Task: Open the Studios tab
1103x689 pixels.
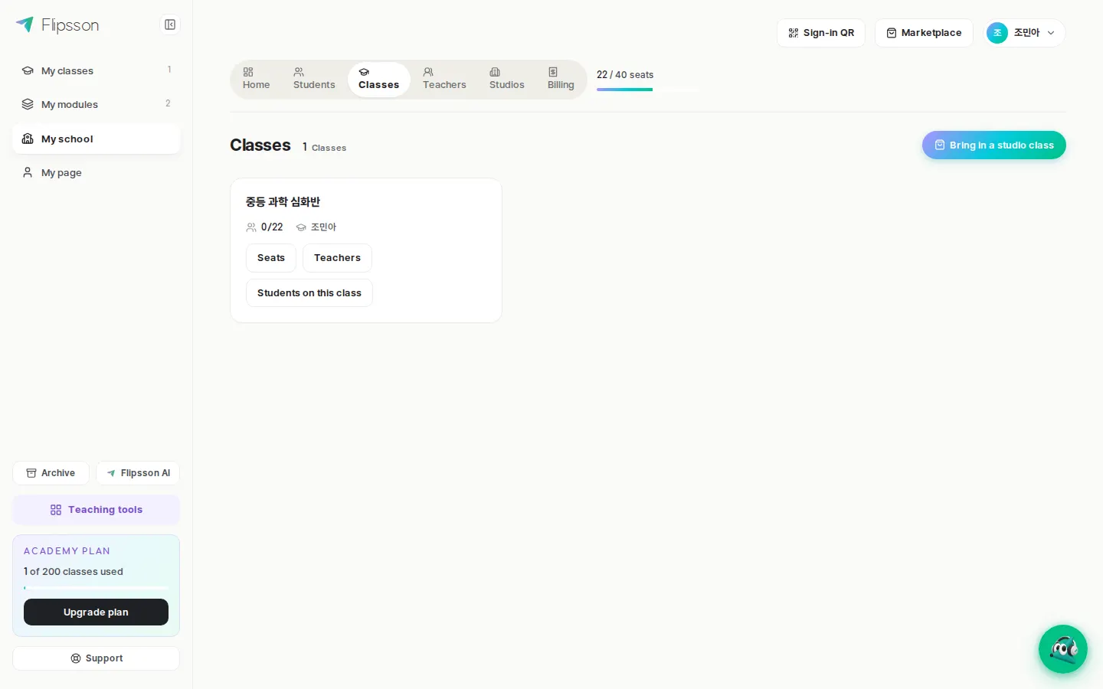Action: click(507, 79)
